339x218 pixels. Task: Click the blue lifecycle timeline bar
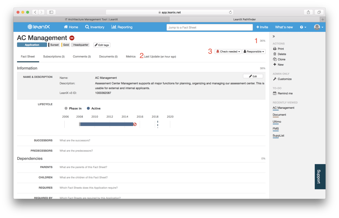pos(107,124)
